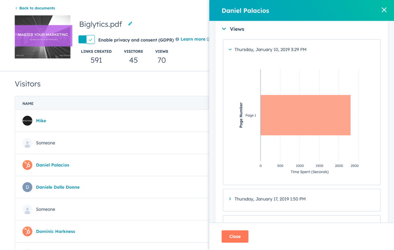Click the Page 1 axis label

click(x=251, y=115)
